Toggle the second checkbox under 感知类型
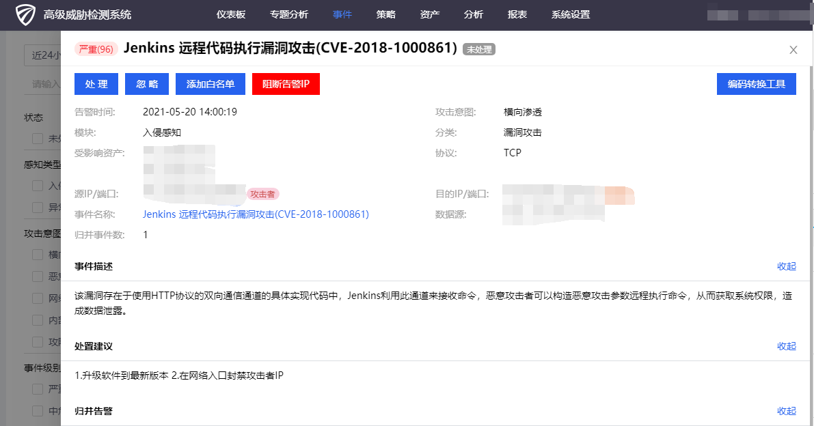This screenshot has height=426, width=814. pyautogui.click(x=38, y=208)
